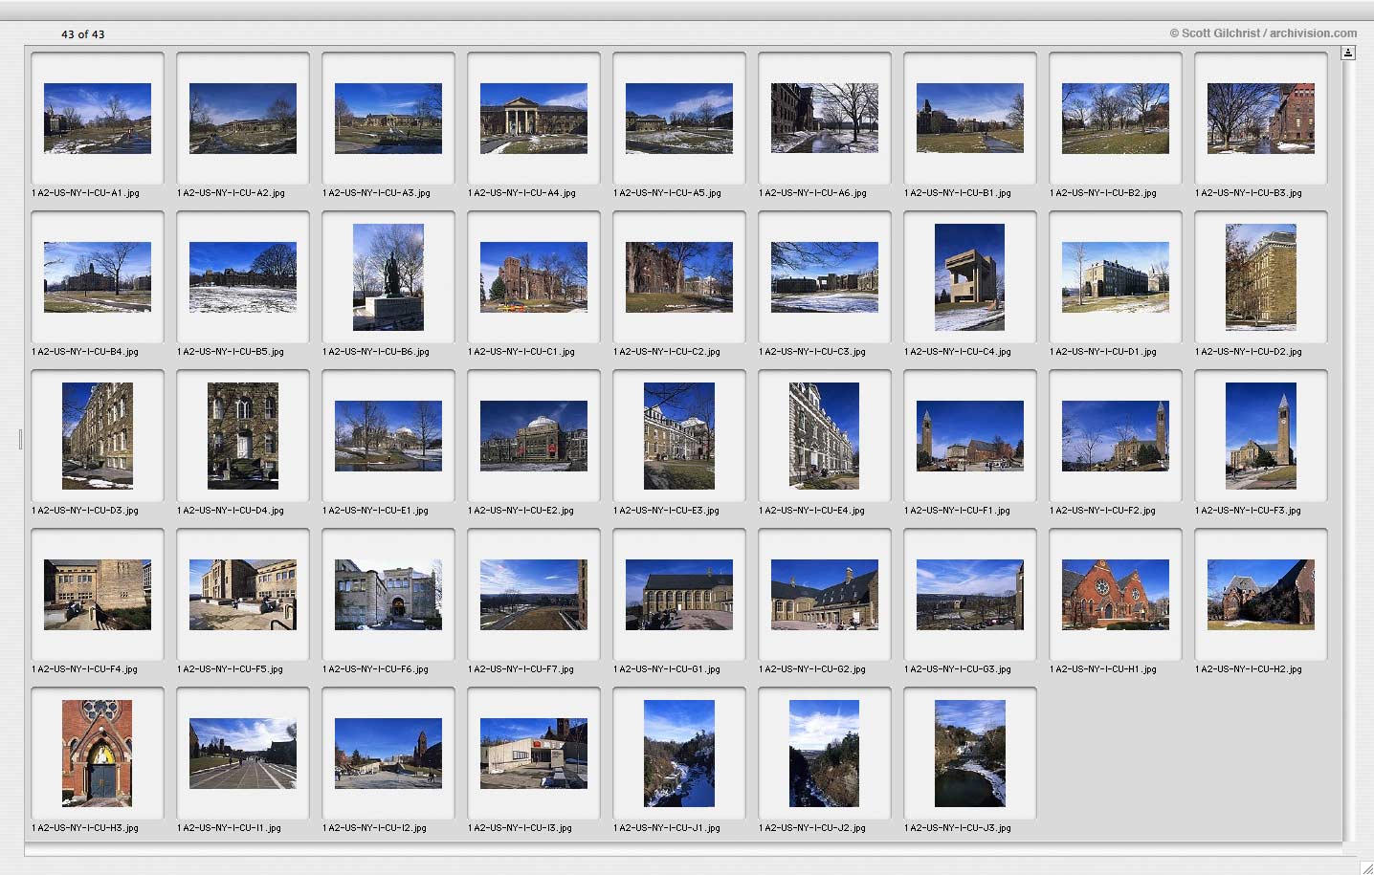1374x875 pixels.
Task: Select thumbnail 1A2-US-NY-I-CU-D2.jpg
Action: 1261,277
